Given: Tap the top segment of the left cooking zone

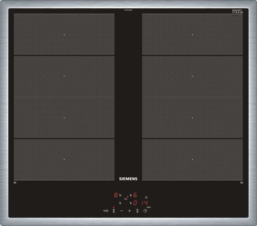Looking at the screenshot, I should coord(64,35).
